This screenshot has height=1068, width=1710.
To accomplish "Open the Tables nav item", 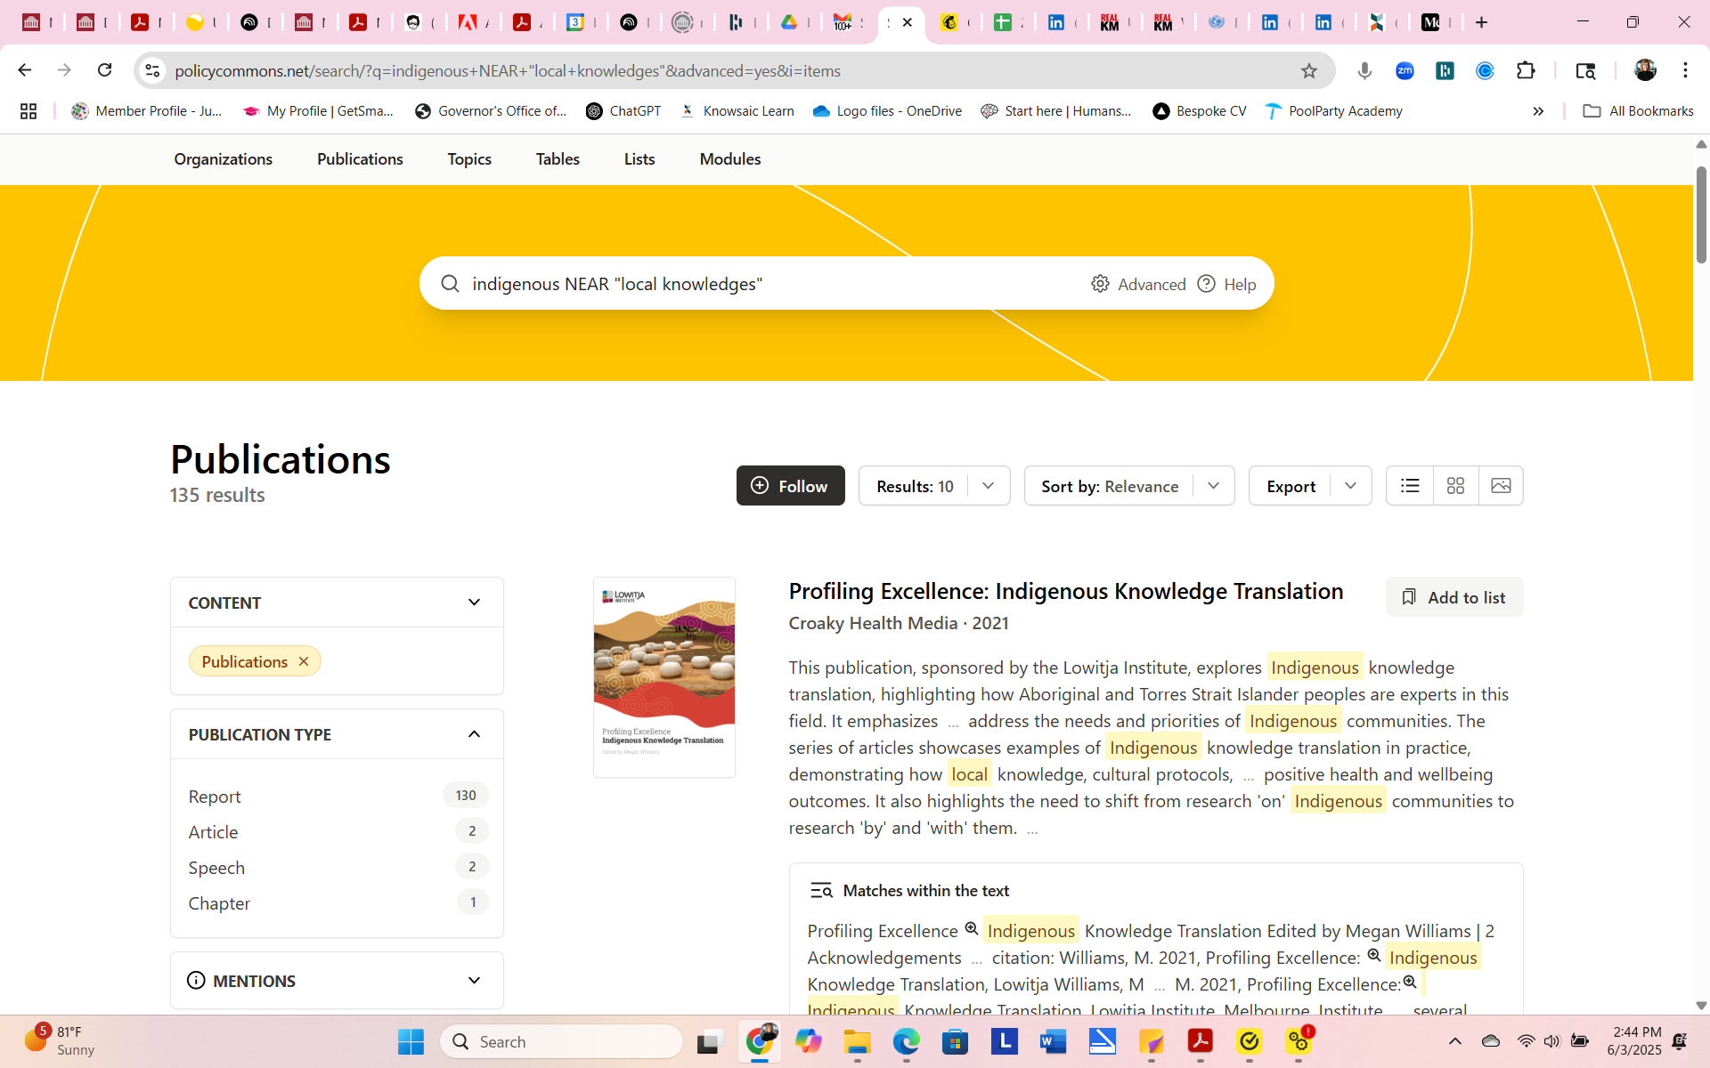I will (x=558, y=159).
